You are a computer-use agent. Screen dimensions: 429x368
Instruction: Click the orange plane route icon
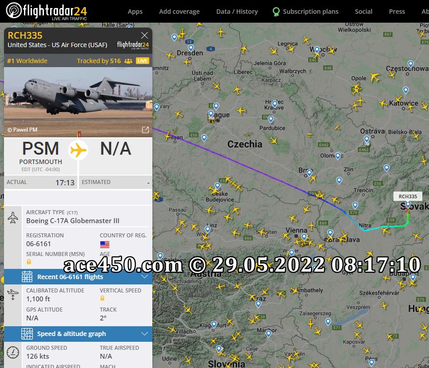(x=78, y=150)
